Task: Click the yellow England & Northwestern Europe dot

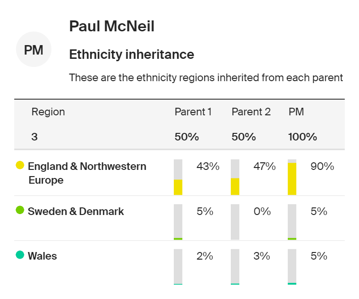Action: pos(20,166)
